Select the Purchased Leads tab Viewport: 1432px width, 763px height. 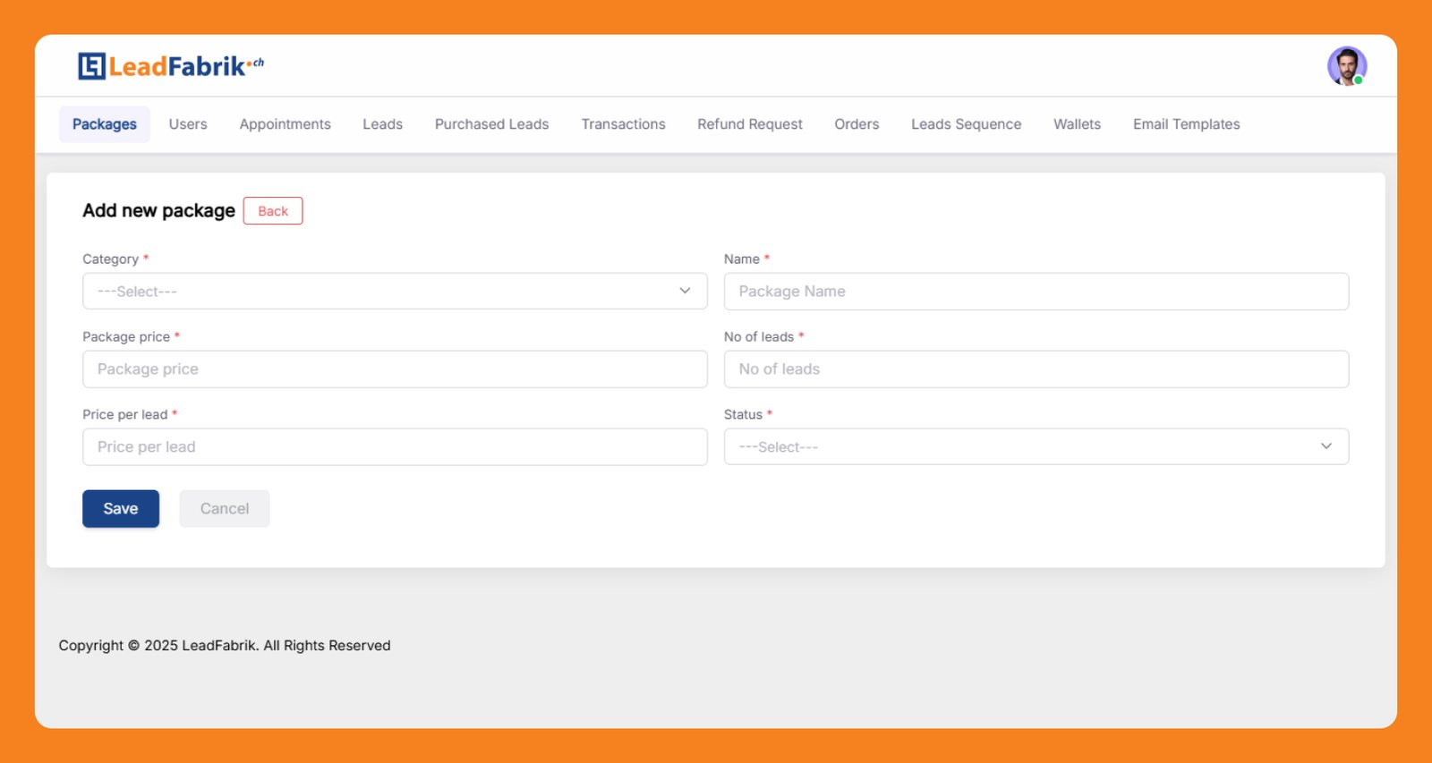(x=491, y=124)
